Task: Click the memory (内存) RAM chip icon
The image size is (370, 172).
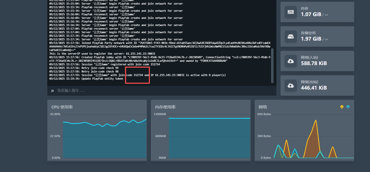Action: click(x=291, y=12)
